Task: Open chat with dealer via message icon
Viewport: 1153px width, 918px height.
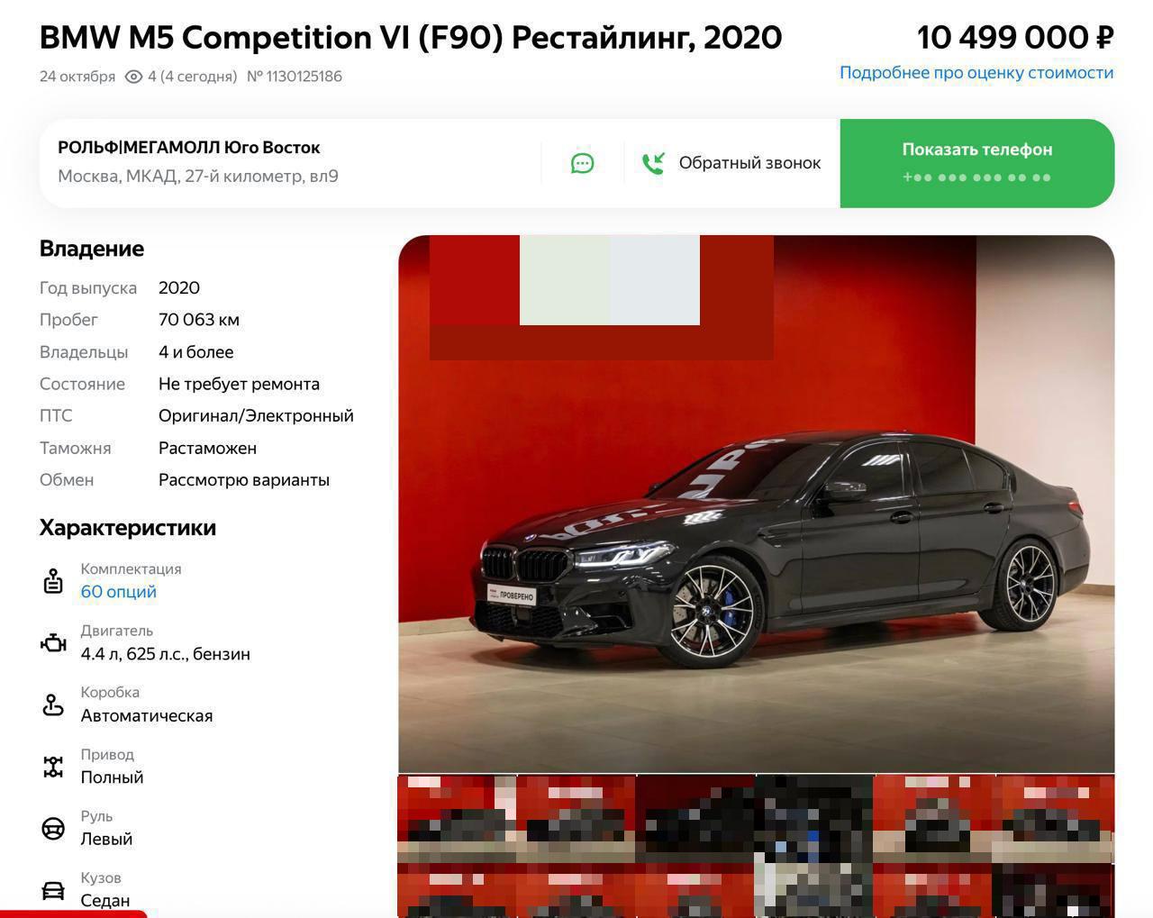Action: [x=582, y=163]
